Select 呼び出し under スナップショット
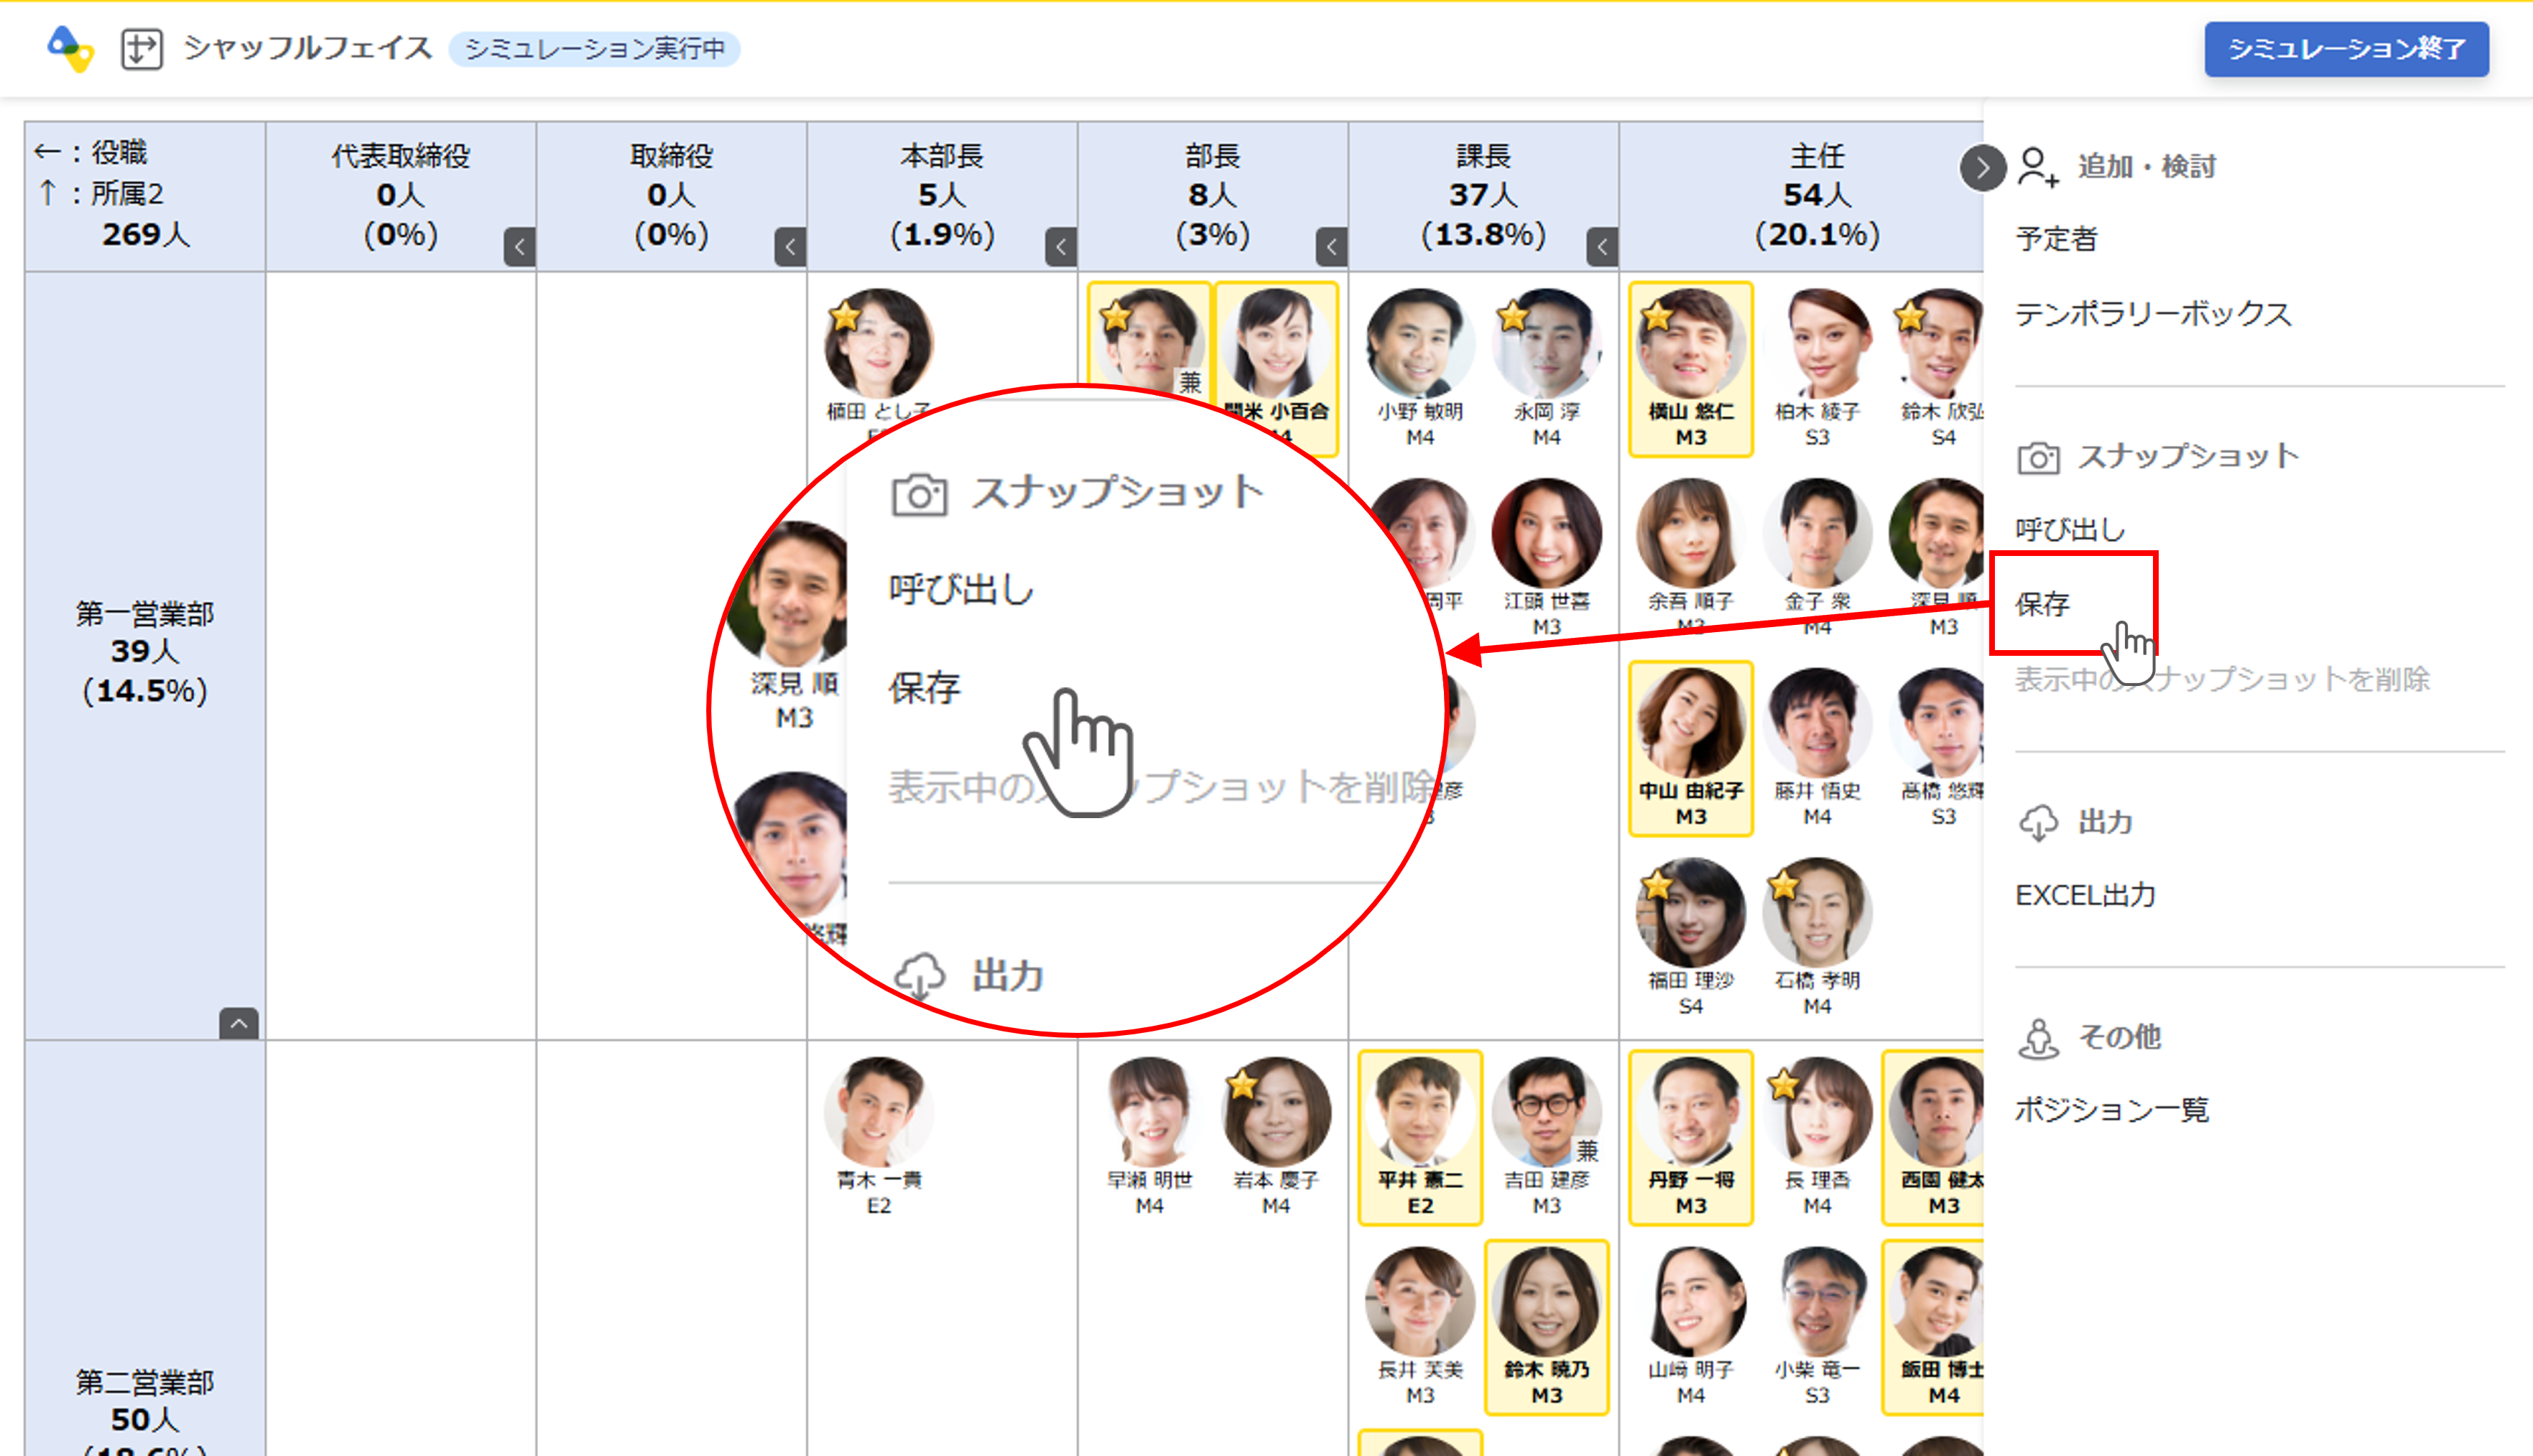The height and width of the screenshot is (1456, 2533). pyautogui.click(x=2070, y=529)
